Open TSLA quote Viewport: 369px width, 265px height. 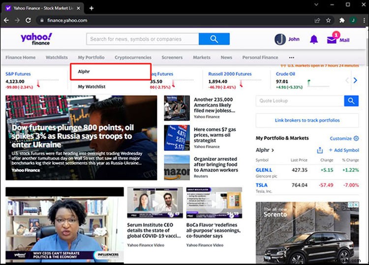click(261, 185)
